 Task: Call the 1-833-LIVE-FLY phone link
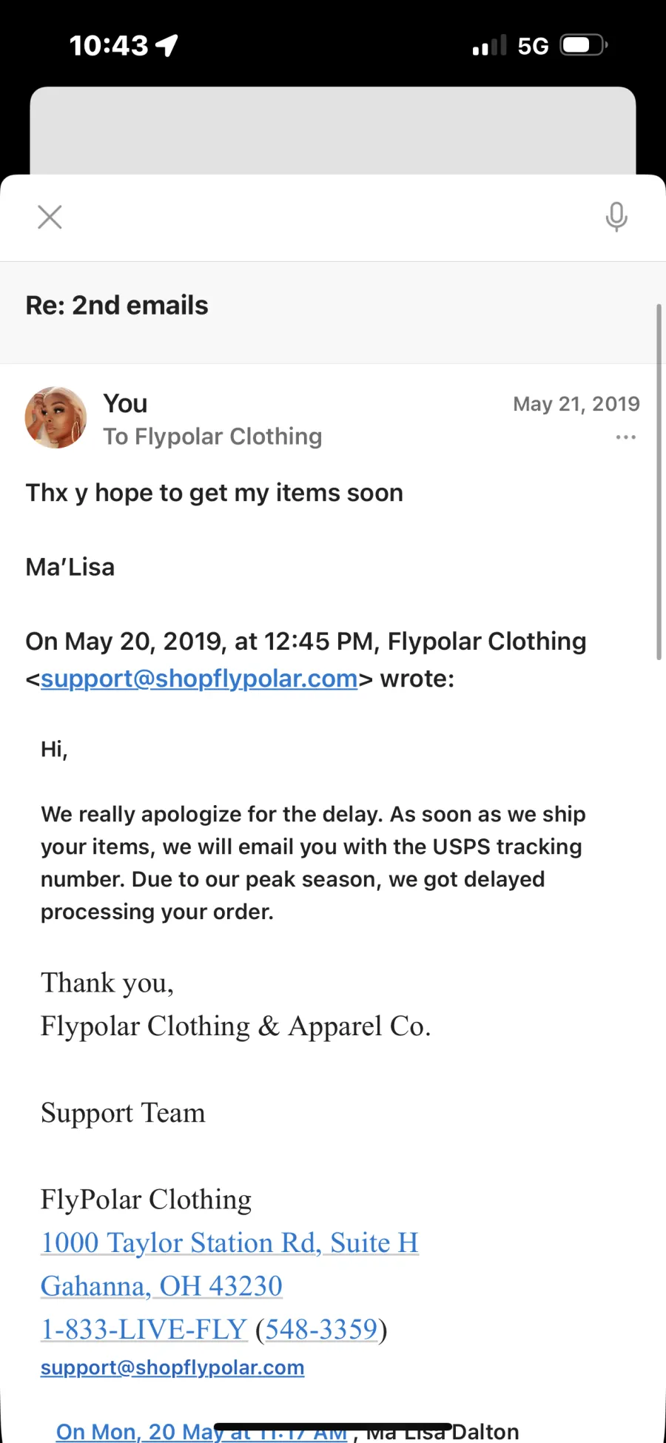click(144, 1329)
